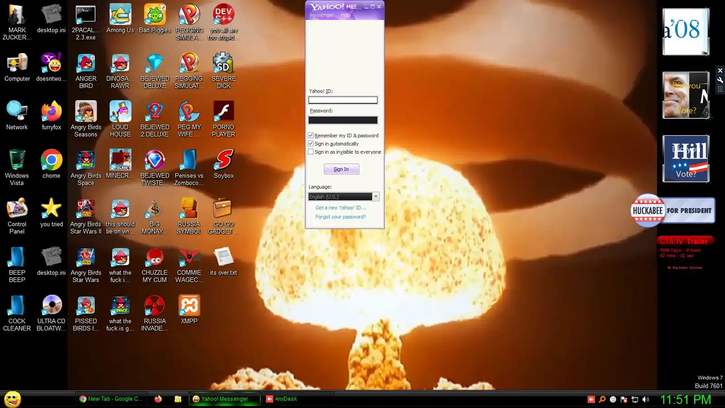This screenshot has width=725, height=408.
Task: Select the RUSSIA SYMBOL desktop icon
Action: point(189,216)
